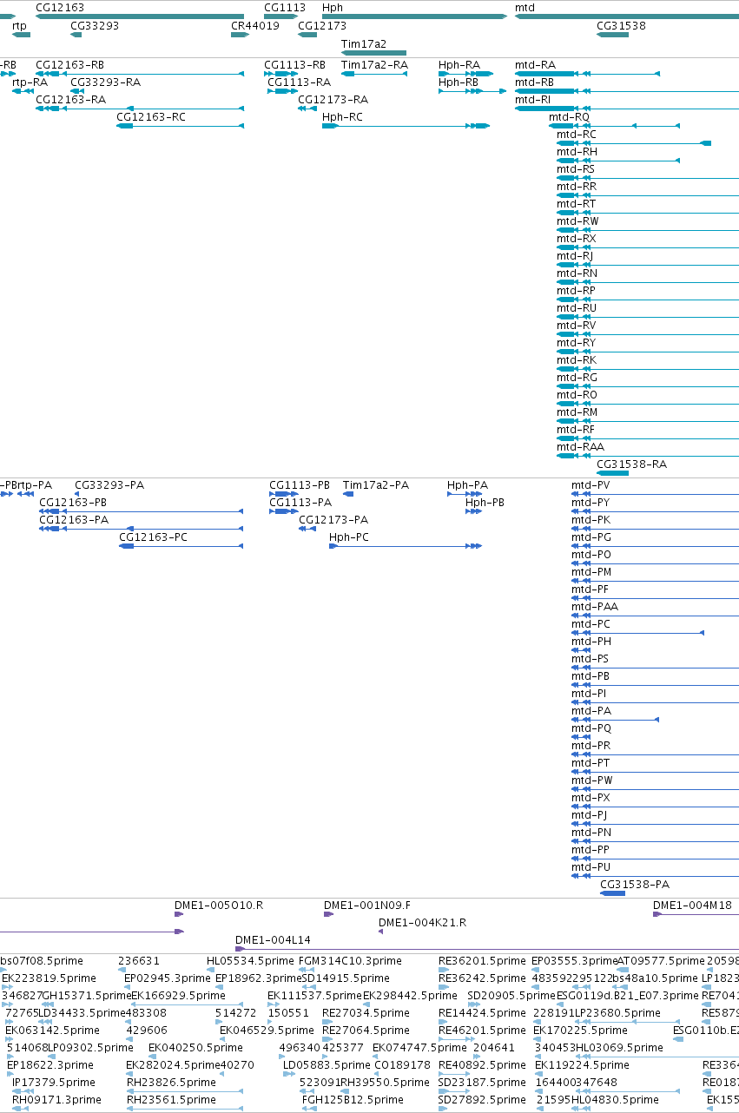739x1113 pixels.
Task: Click the DME1-004L14 BAC label
Action: [x=273, y=940]
